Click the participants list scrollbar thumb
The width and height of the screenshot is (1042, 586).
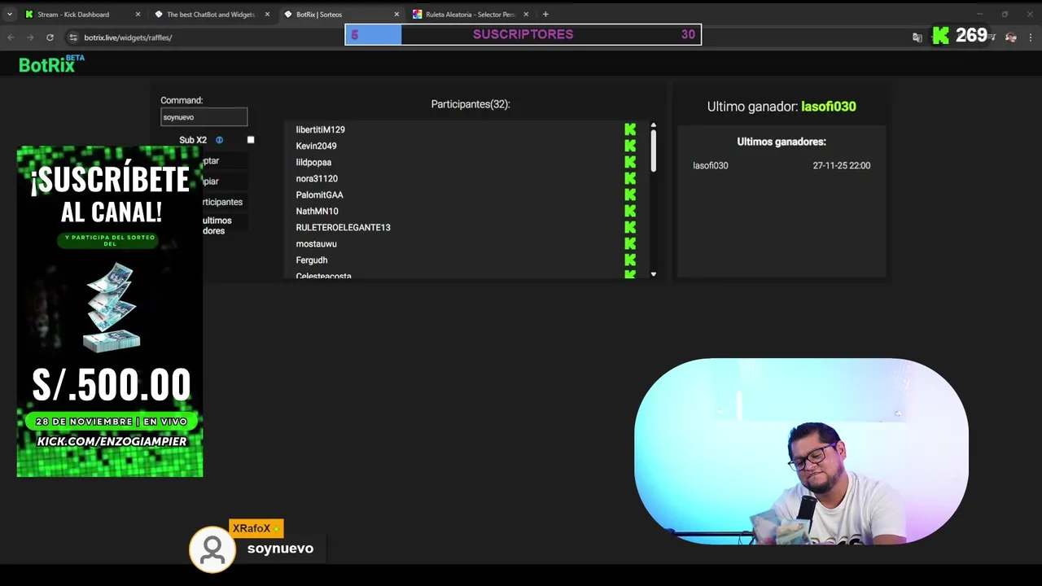[x=653, y=151]
